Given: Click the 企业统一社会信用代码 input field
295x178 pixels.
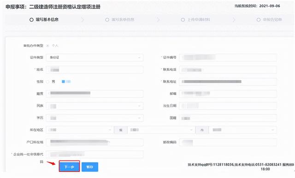Looking at the screenshot, I should coord(94,155).
